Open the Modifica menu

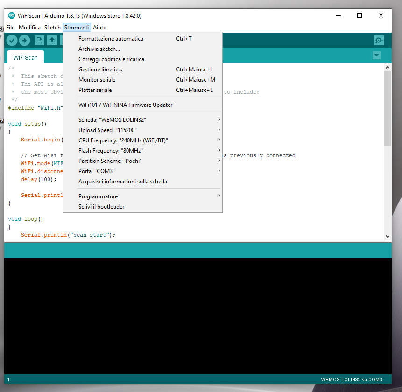(x=29, y=28)
